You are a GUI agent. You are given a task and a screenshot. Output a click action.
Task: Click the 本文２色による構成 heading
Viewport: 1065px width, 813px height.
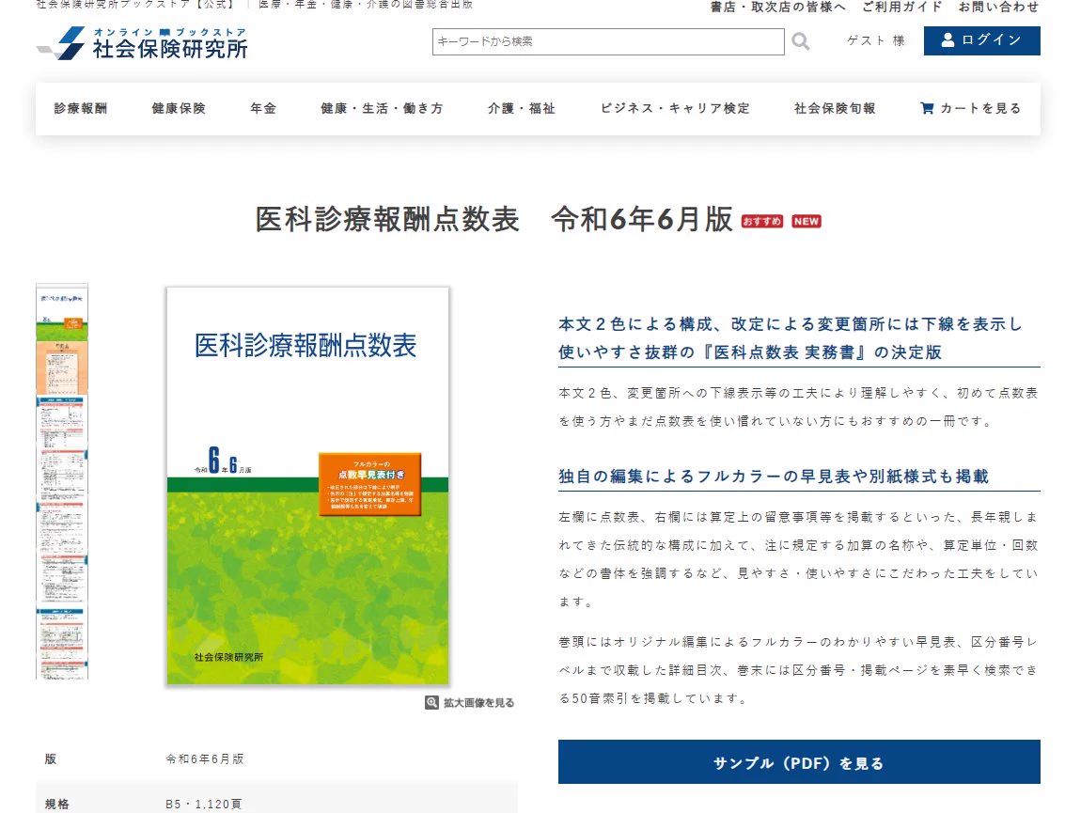[x=791, y=338]
